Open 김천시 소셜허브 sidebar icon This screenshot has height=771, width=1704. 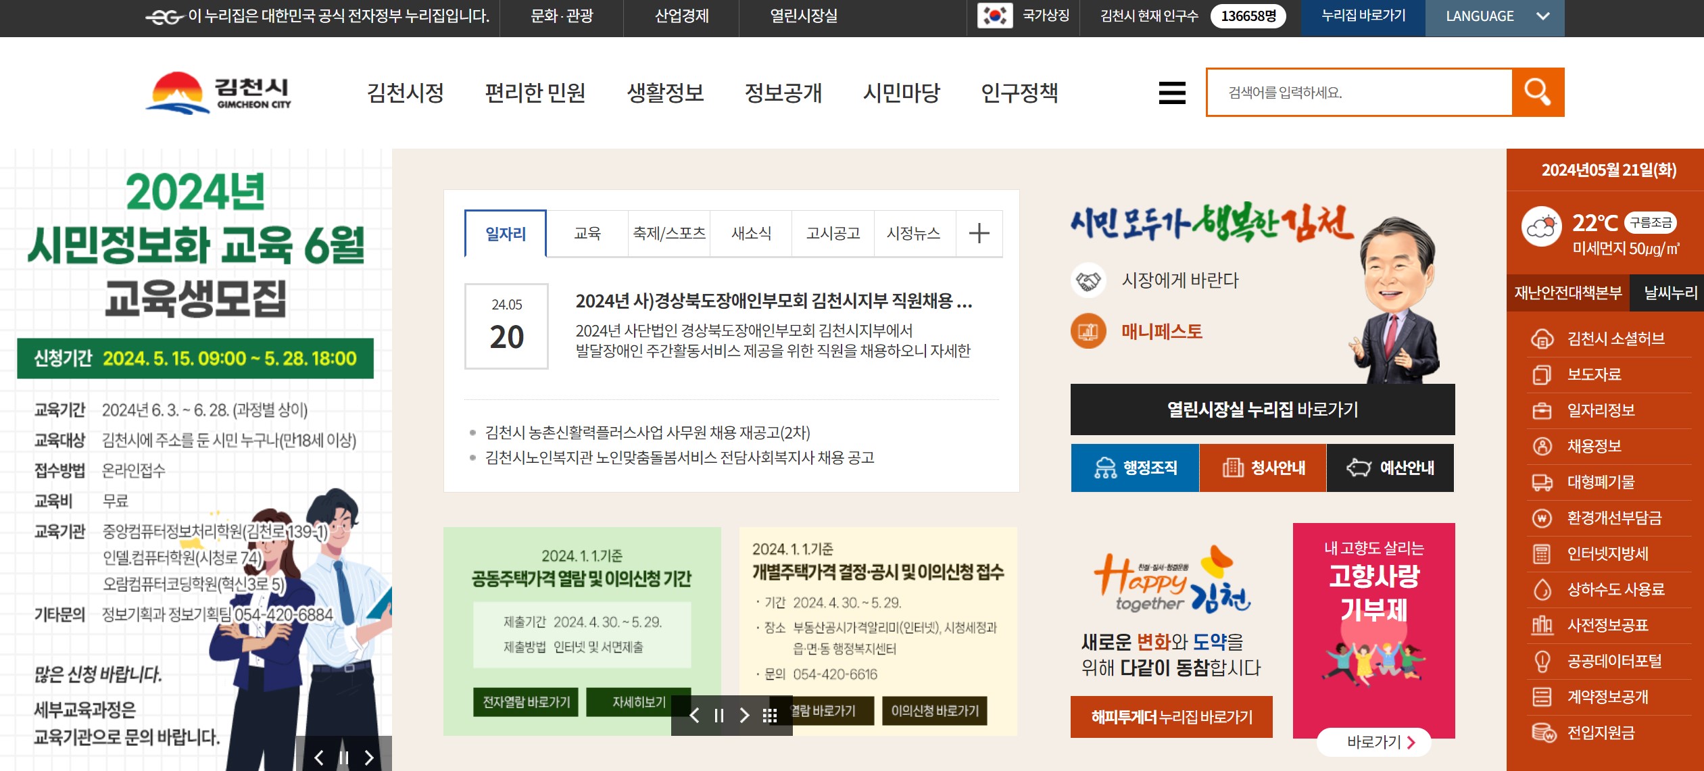(1542, 339)
